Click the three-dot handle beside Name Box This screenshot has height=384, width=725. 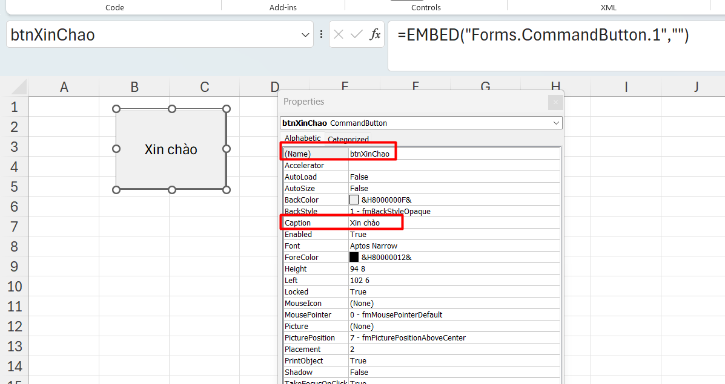[x=321, y=34]
